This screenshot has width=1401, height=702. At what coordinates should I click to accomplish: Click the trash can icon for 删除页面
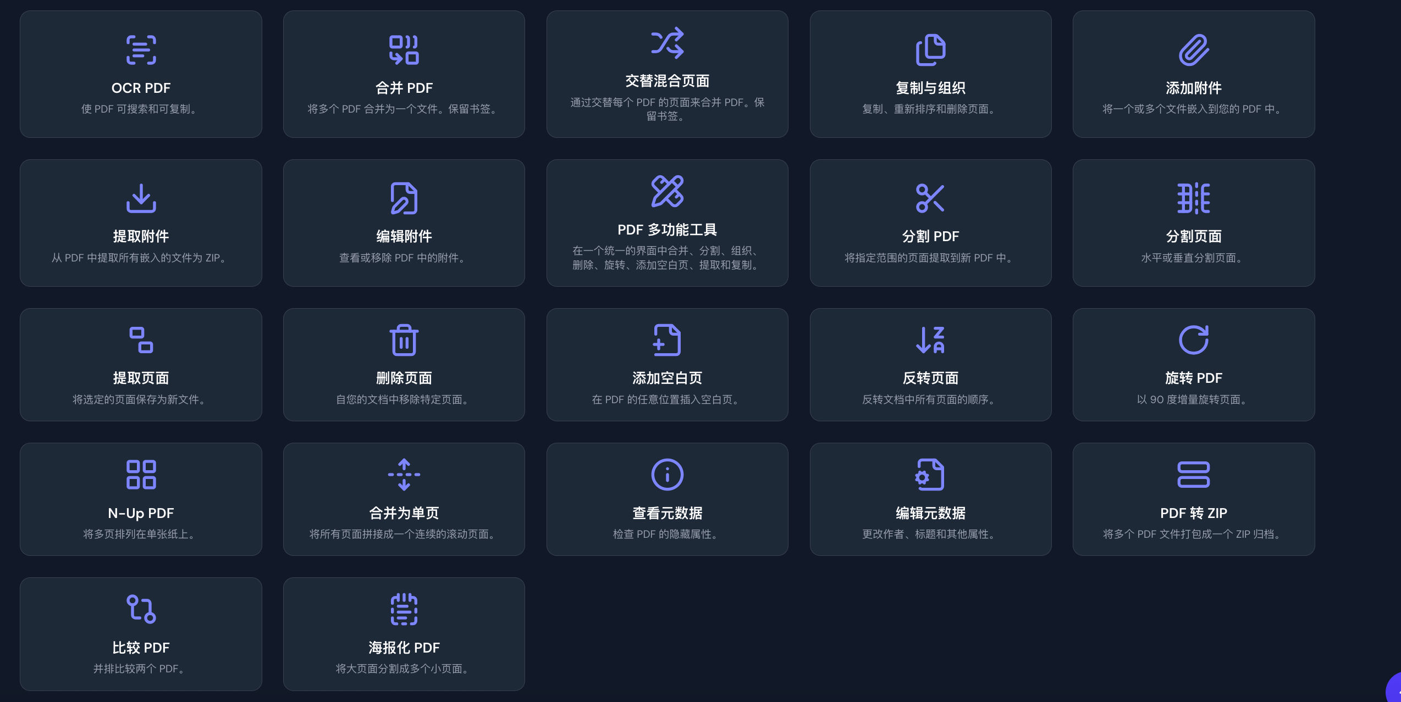coord(404,340)
